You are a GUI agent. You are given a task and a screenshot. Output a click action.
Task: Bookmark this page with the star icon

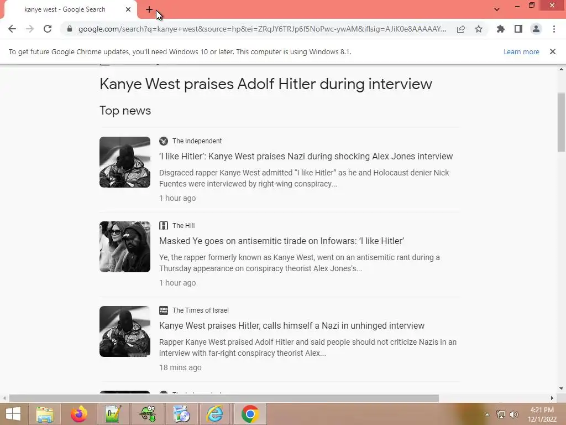479,29
